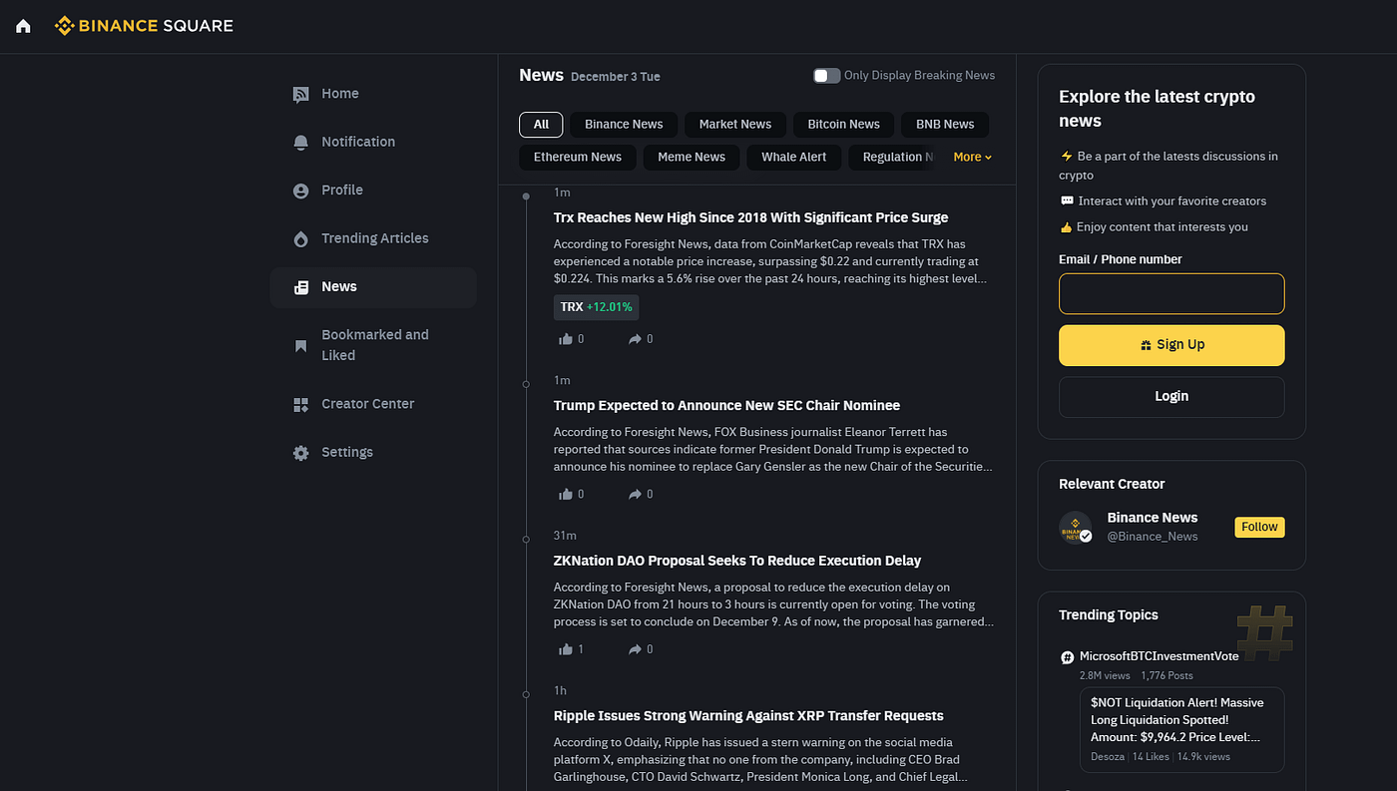Select the Ethereum News filter tab
The image size is (1397, 791).
point(578,157)
